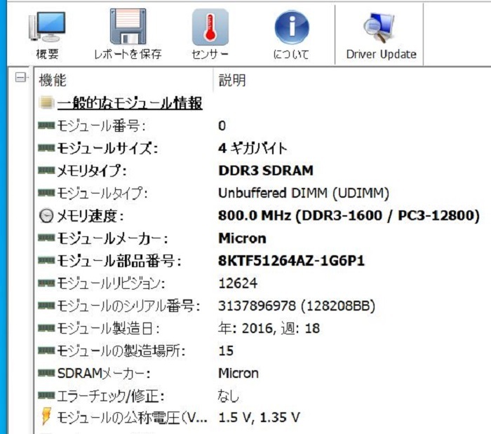This screenshot has width=491, height=434.
Task: Click the memory chip icon beside モジュール製造日
Action: [46, 328]
